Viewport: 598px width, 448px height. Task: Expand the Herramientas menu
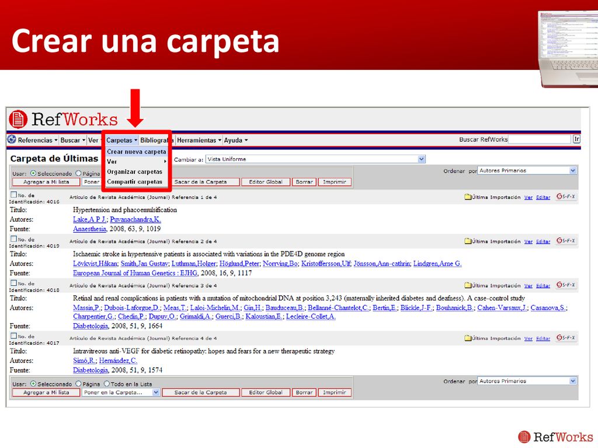[x=199, y=140]
